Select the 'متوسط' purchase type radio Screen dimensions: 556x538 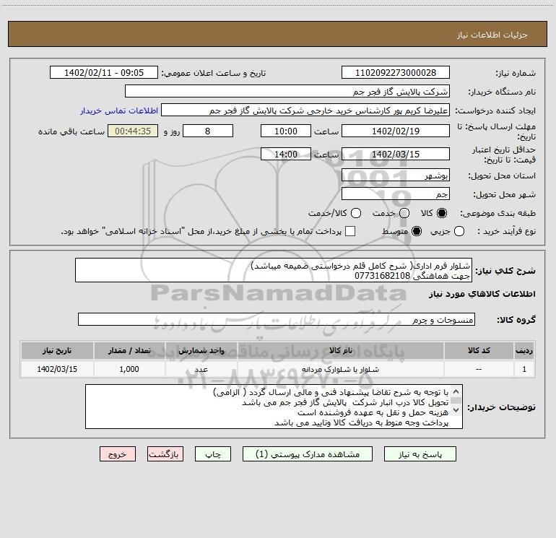point(417,231)
